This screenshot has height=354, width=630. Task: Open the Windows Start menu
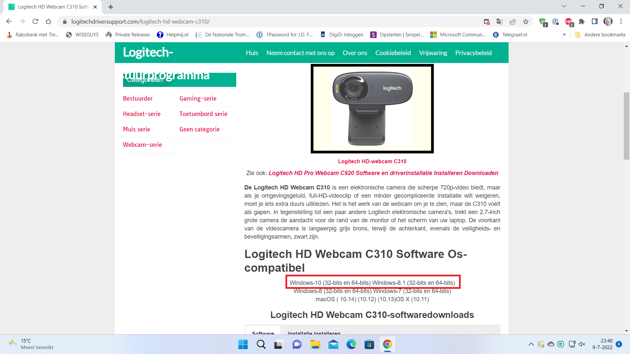(x=243, y=344)
